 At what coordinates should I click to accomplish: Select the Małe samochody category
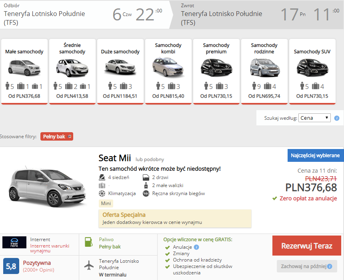(24, 71)
